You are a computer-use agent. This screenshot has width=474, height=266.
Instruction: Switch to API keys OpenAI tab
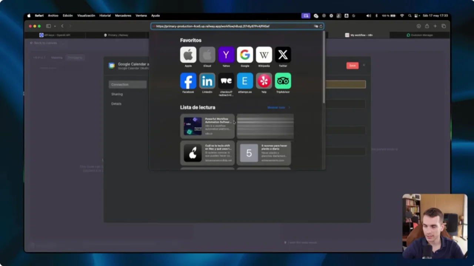pyautogui.click(x=55, y=35)
